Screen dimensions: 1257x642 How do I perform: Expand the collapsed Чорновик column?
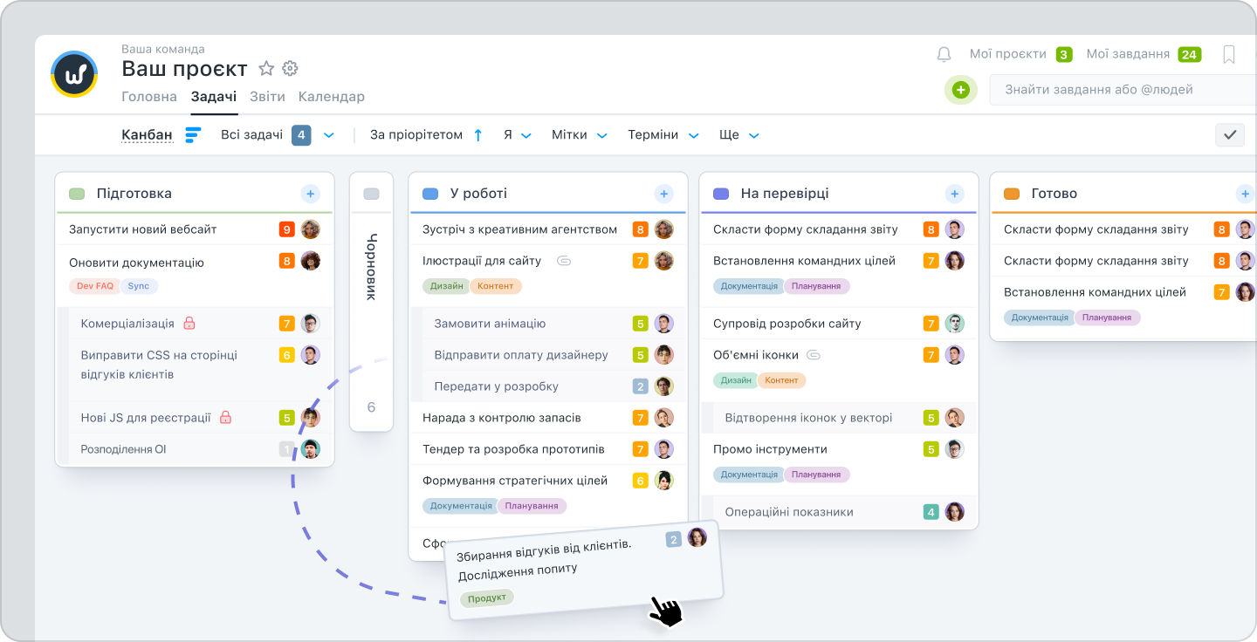click(x=371, y=266)
